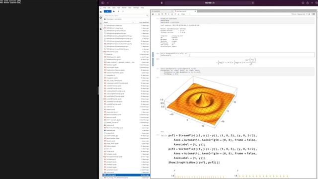The height and width of the screenshot is (179, 318).
Task: Interrupt the kernel with stop icon
Action: click(x=172, y=14)
